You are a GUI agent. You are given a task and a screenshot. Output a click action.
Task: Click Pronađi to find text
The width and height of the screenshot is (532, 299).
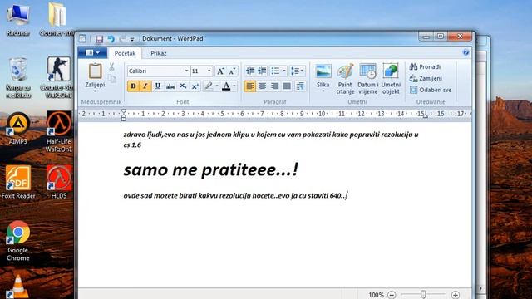click(x=425, y=66)
